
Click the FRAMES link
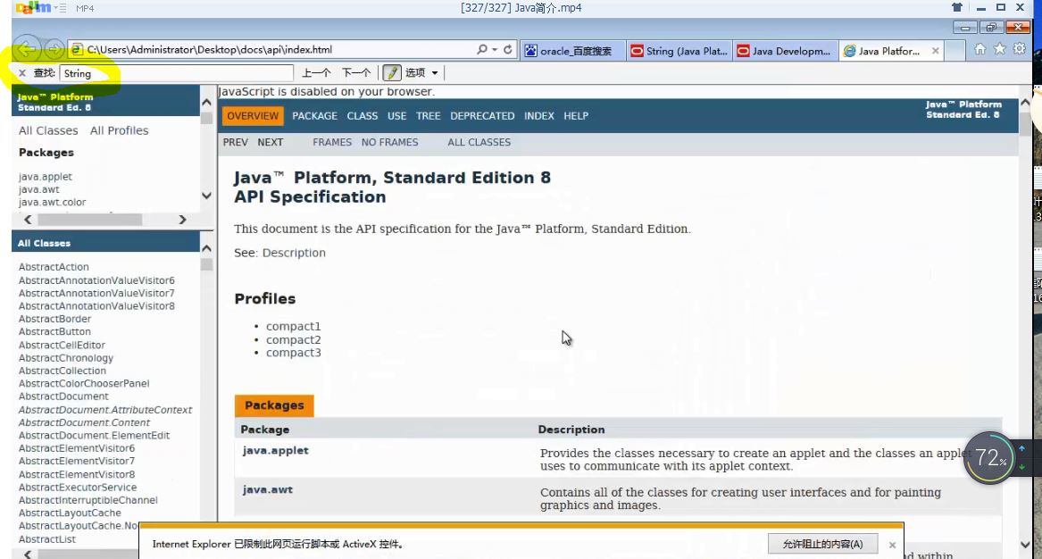tap(332, 142)
